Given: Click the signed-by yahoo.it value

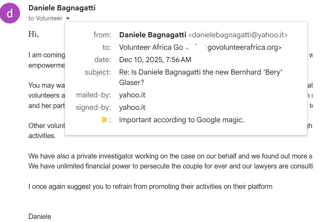Looking at the screenshot, I should click(132, 107).
